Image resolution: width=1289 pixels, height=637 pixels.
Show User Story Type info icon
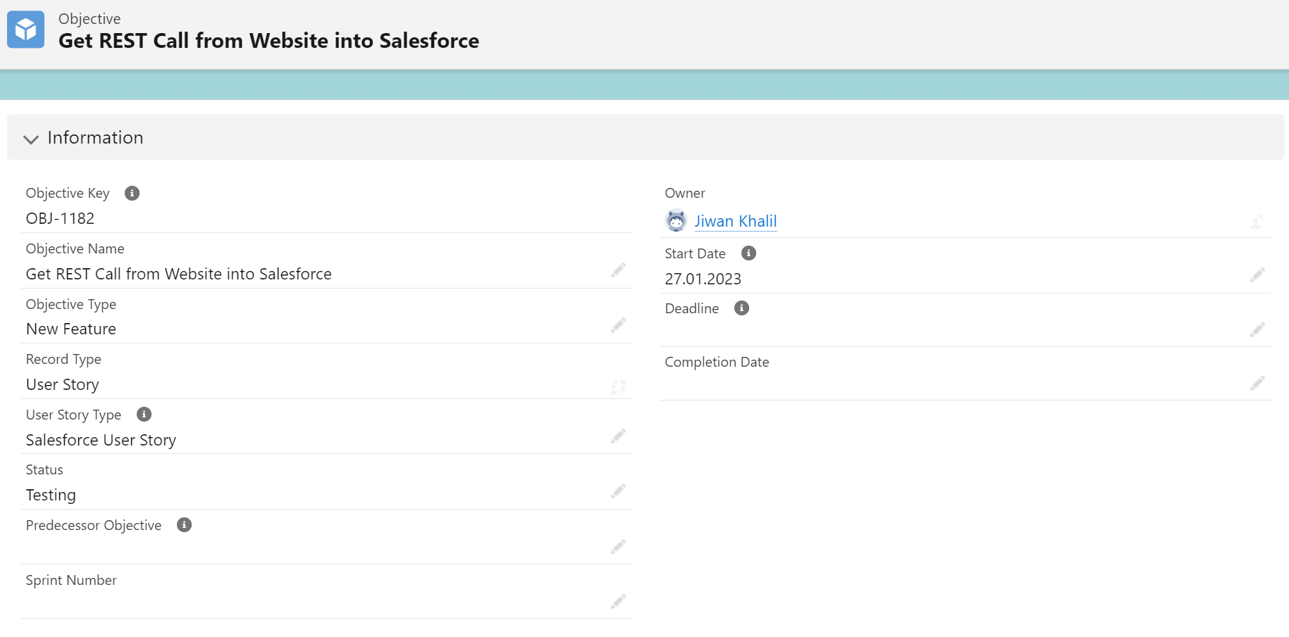tap(144, 415)
